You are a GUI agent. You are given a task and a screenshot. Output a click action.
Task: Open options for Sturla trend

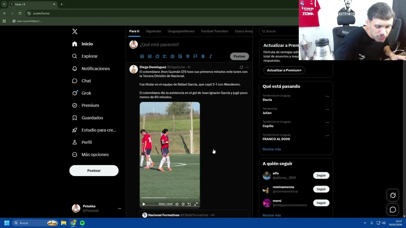click(327, 96)
